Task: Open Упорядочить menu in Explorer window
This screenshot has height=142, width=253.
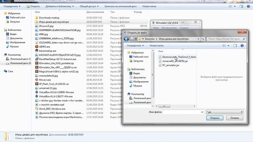Action: point(12,6)
